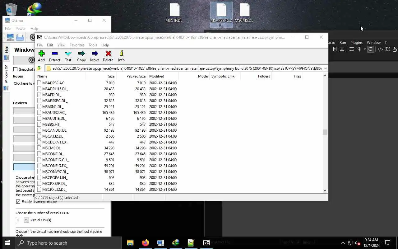This screenshot has width=398, height=249.
Task: Click the Notes text area in QtEmu
Action: pyautogui.click(x=24, y=83)
